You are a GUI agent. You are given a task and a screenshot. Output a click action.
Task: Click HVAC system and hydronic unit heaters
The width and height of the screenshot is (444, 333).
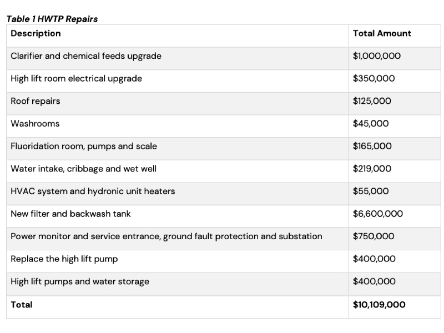[93, 191]
